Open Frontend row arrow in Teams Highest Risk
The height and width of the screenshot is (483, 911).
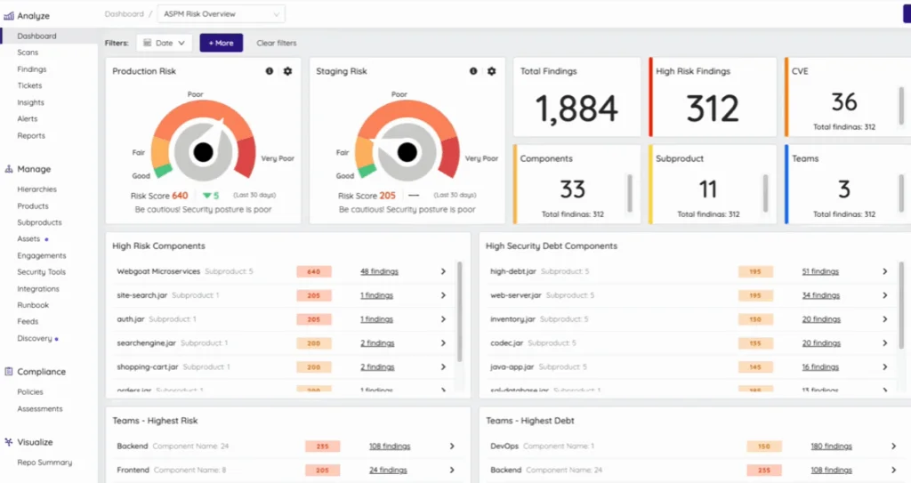pyautogui.click(x=452, y=470)
